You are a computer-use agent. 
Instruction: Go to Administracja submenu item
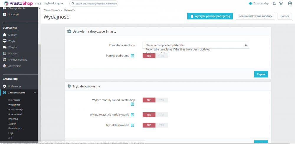[16, 109]
